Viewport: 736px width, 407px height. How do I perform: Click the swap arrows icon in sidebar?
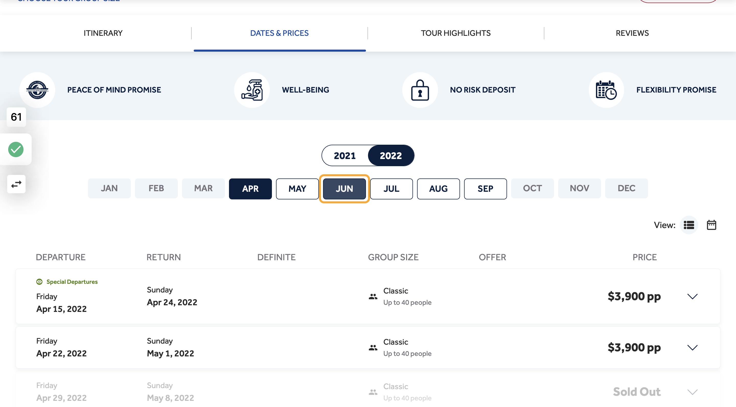(16, 184)
